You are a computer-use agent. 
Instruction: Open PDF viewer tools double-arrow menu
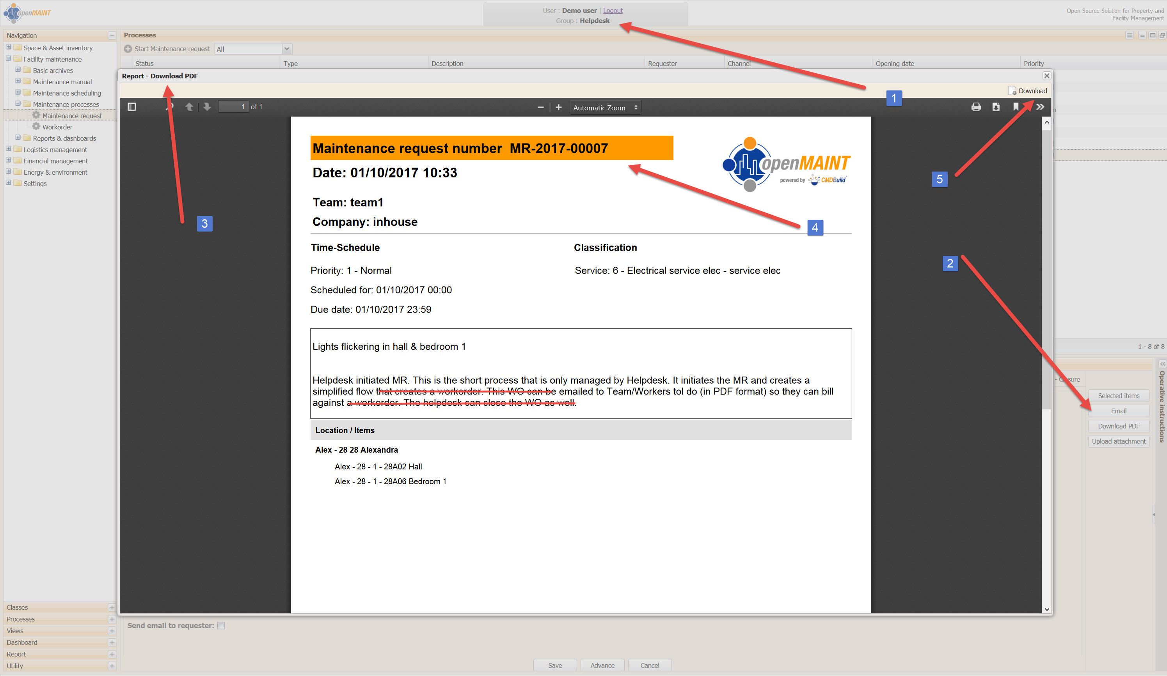(1040, 107)
